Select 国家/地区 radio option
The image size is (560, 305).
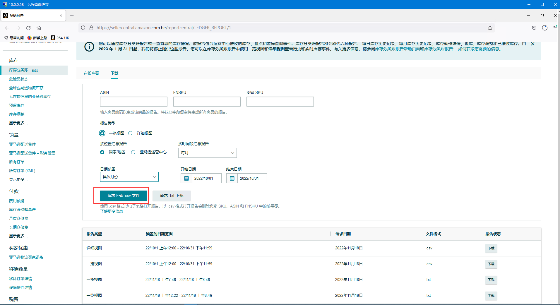coord(102,152)
